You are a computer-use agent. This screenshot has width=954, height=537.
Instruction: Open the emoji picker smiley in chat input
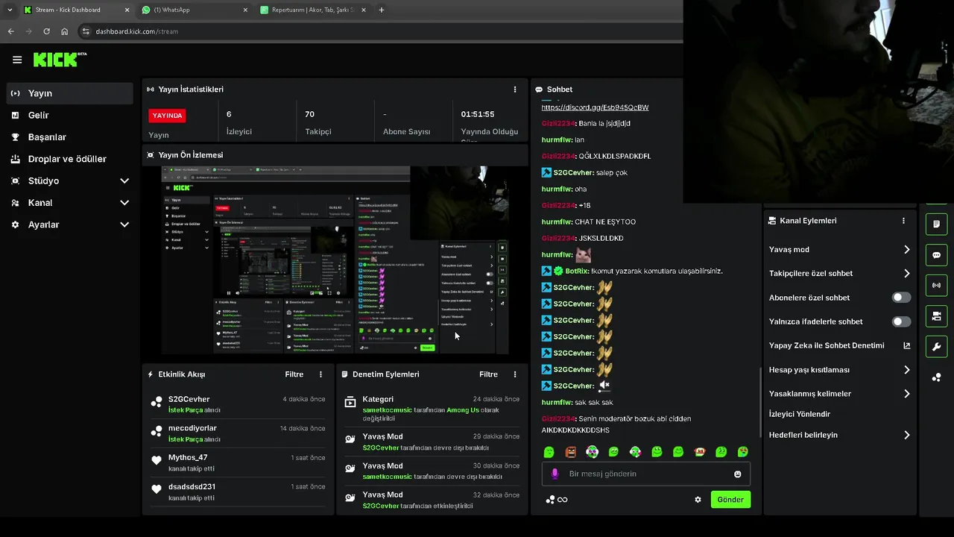click(x=738, y=474)
